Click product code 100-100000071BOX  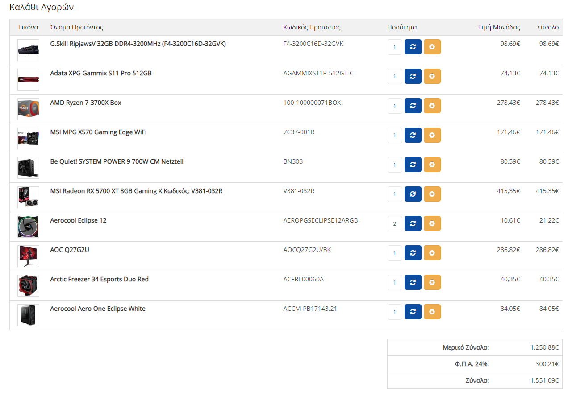312,103
